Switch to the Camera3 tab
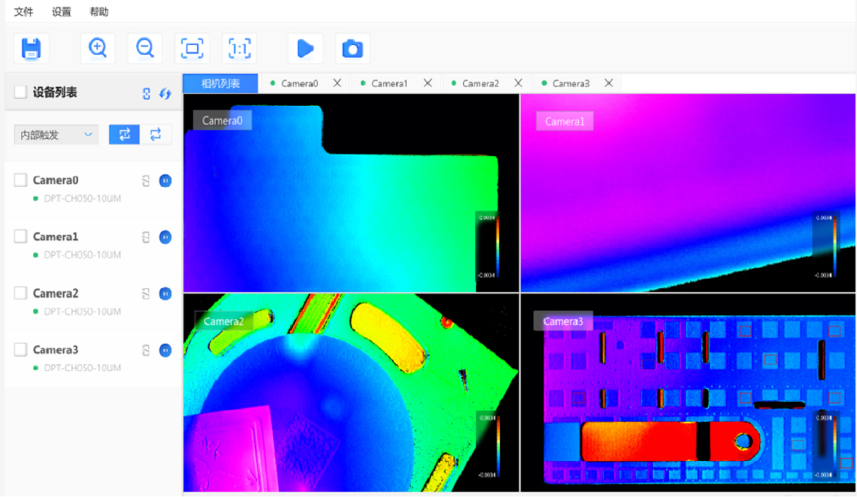This screenshot has height=497, width=857. 571,83
